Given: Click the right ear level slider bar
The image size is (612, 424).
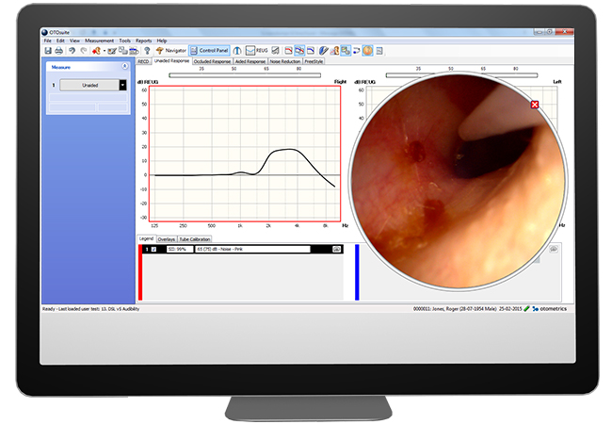Looking at the screenshot, I should (244, 74).
